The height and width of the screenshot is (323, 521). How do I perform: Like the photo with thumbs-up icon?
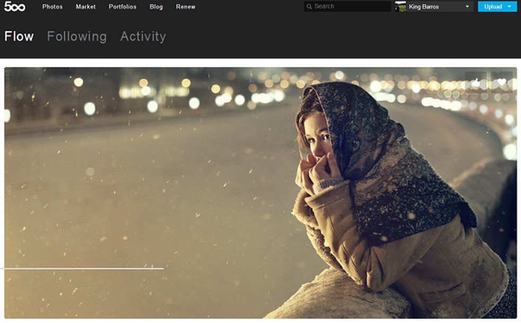(x=476, y=82)
